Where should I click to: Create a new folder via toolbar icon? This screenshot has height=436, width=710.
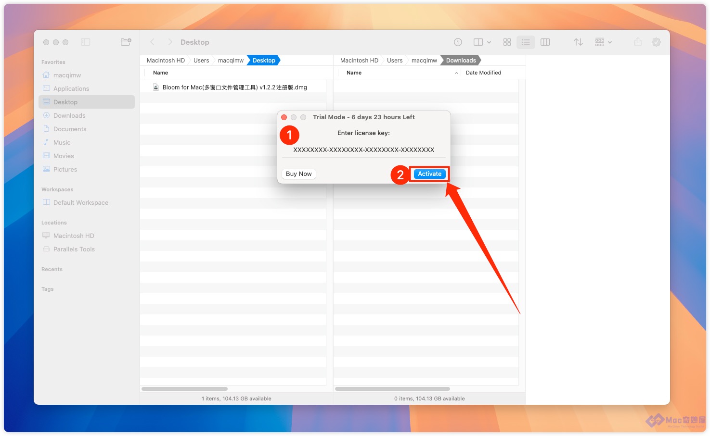pos(126,42)
